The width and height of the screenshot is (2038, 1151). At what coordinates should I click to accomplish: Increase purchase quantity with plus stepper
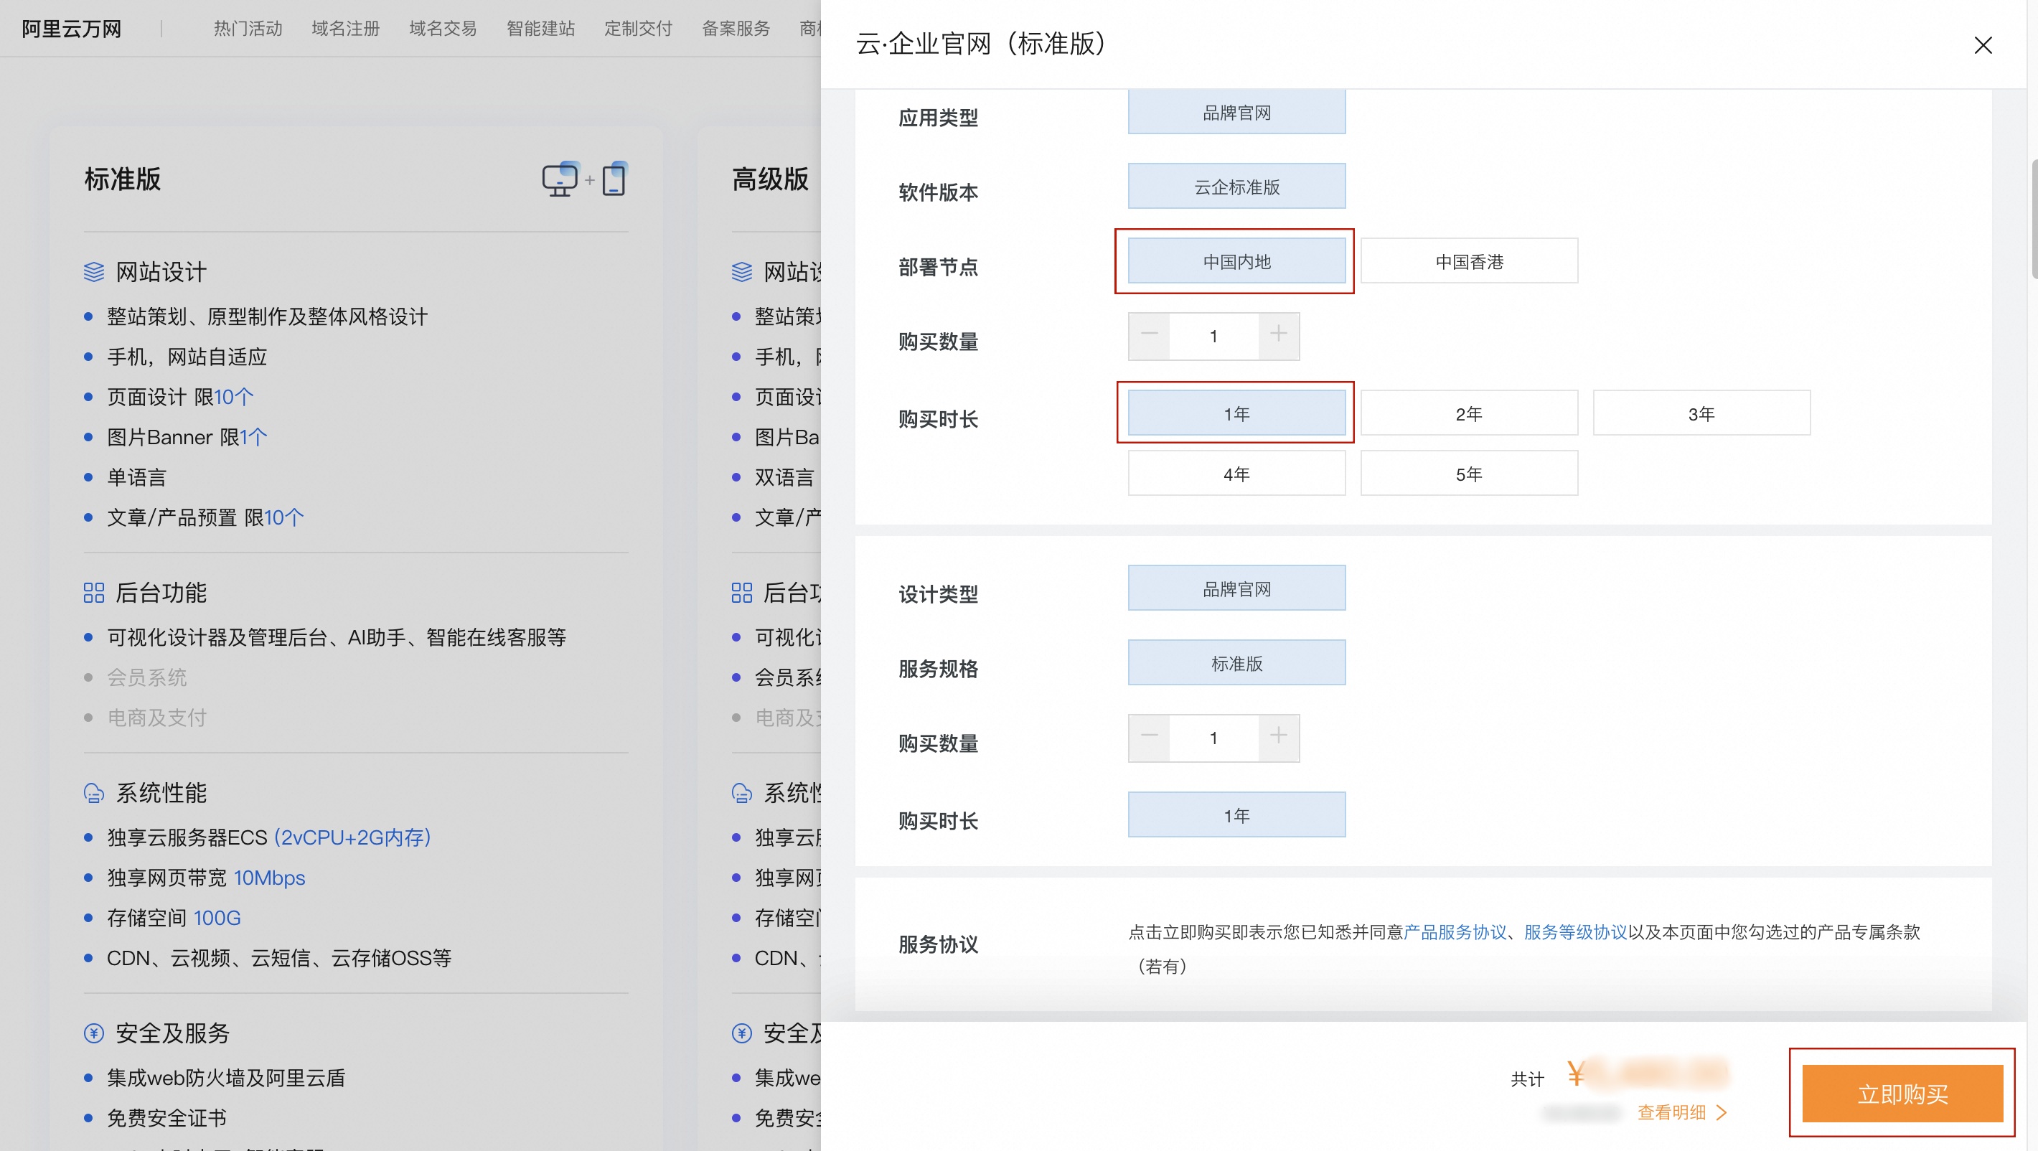1278,335
